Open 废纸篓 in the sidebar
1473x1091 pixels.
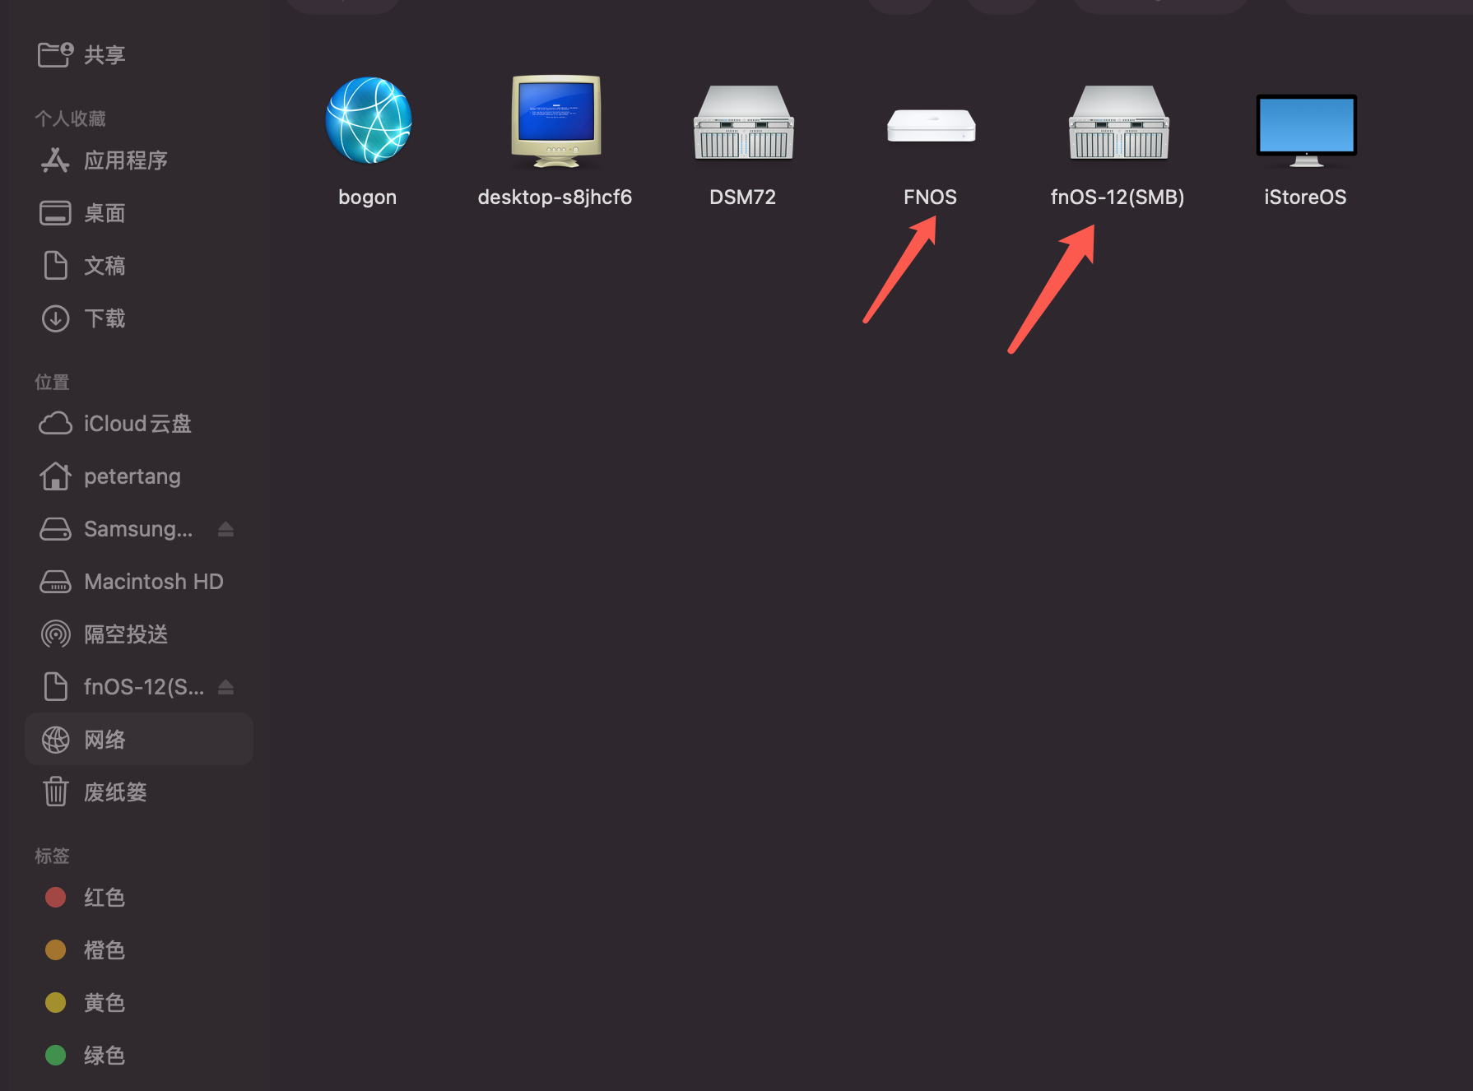tap(115, 792)
